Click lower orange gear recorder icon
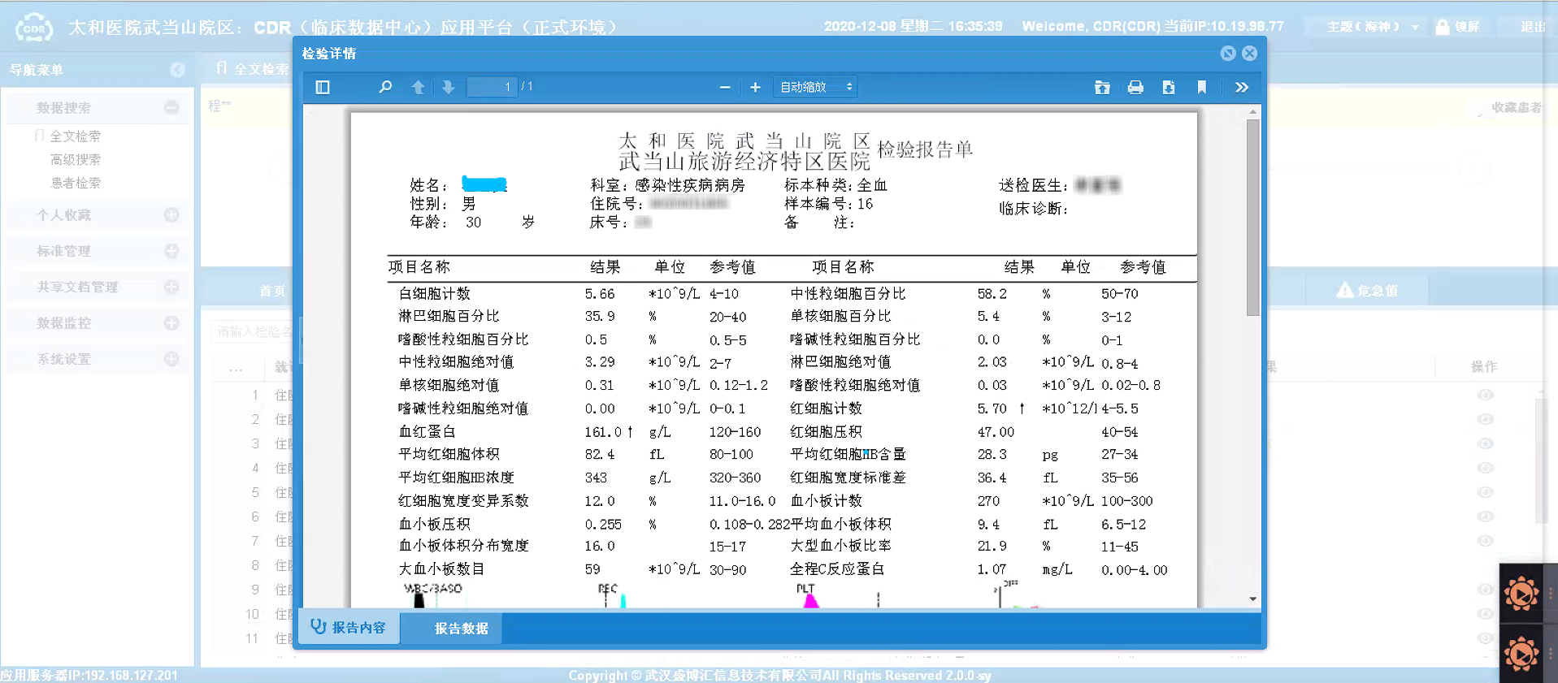The height and width of the screenshot is (683, 1558). coord(1521,654)
